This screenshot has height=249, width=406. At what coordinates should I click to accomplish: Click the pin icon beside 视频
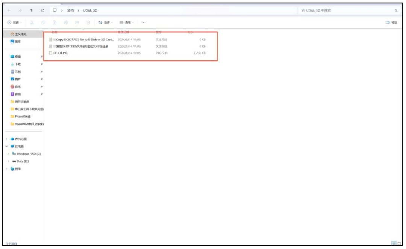[x=42, y=94]
